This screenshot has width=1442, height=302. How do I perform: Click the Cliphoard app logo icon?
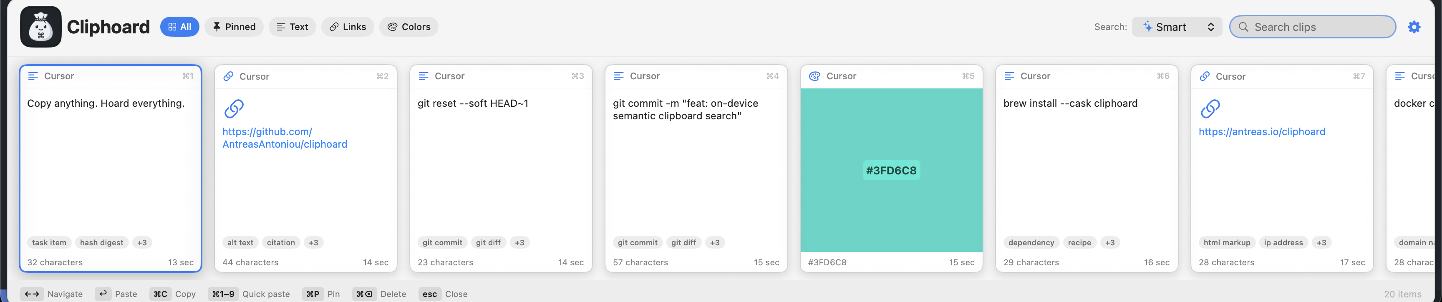pos(41,27)
